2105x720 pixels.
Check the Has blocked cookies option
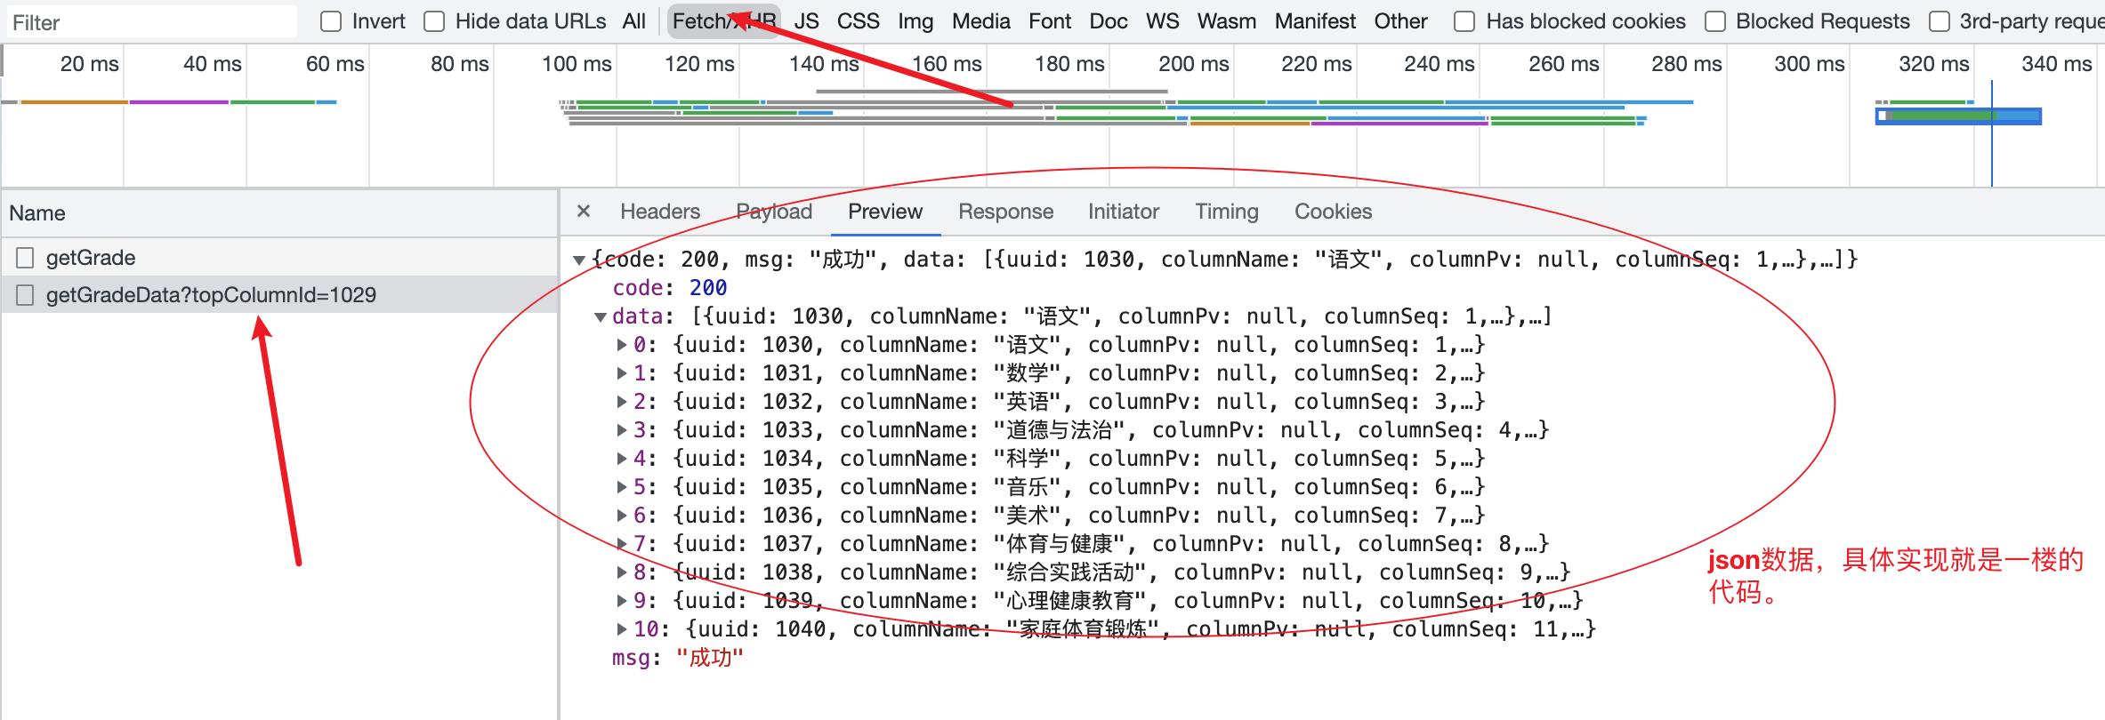coord(1464,21)
